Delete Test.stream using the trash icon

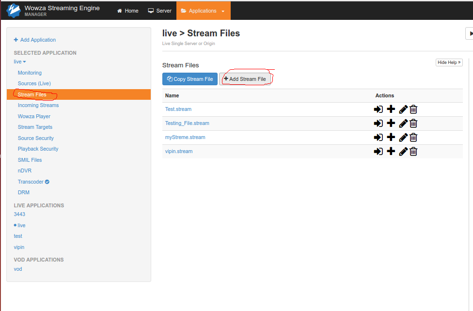(413, 109)
